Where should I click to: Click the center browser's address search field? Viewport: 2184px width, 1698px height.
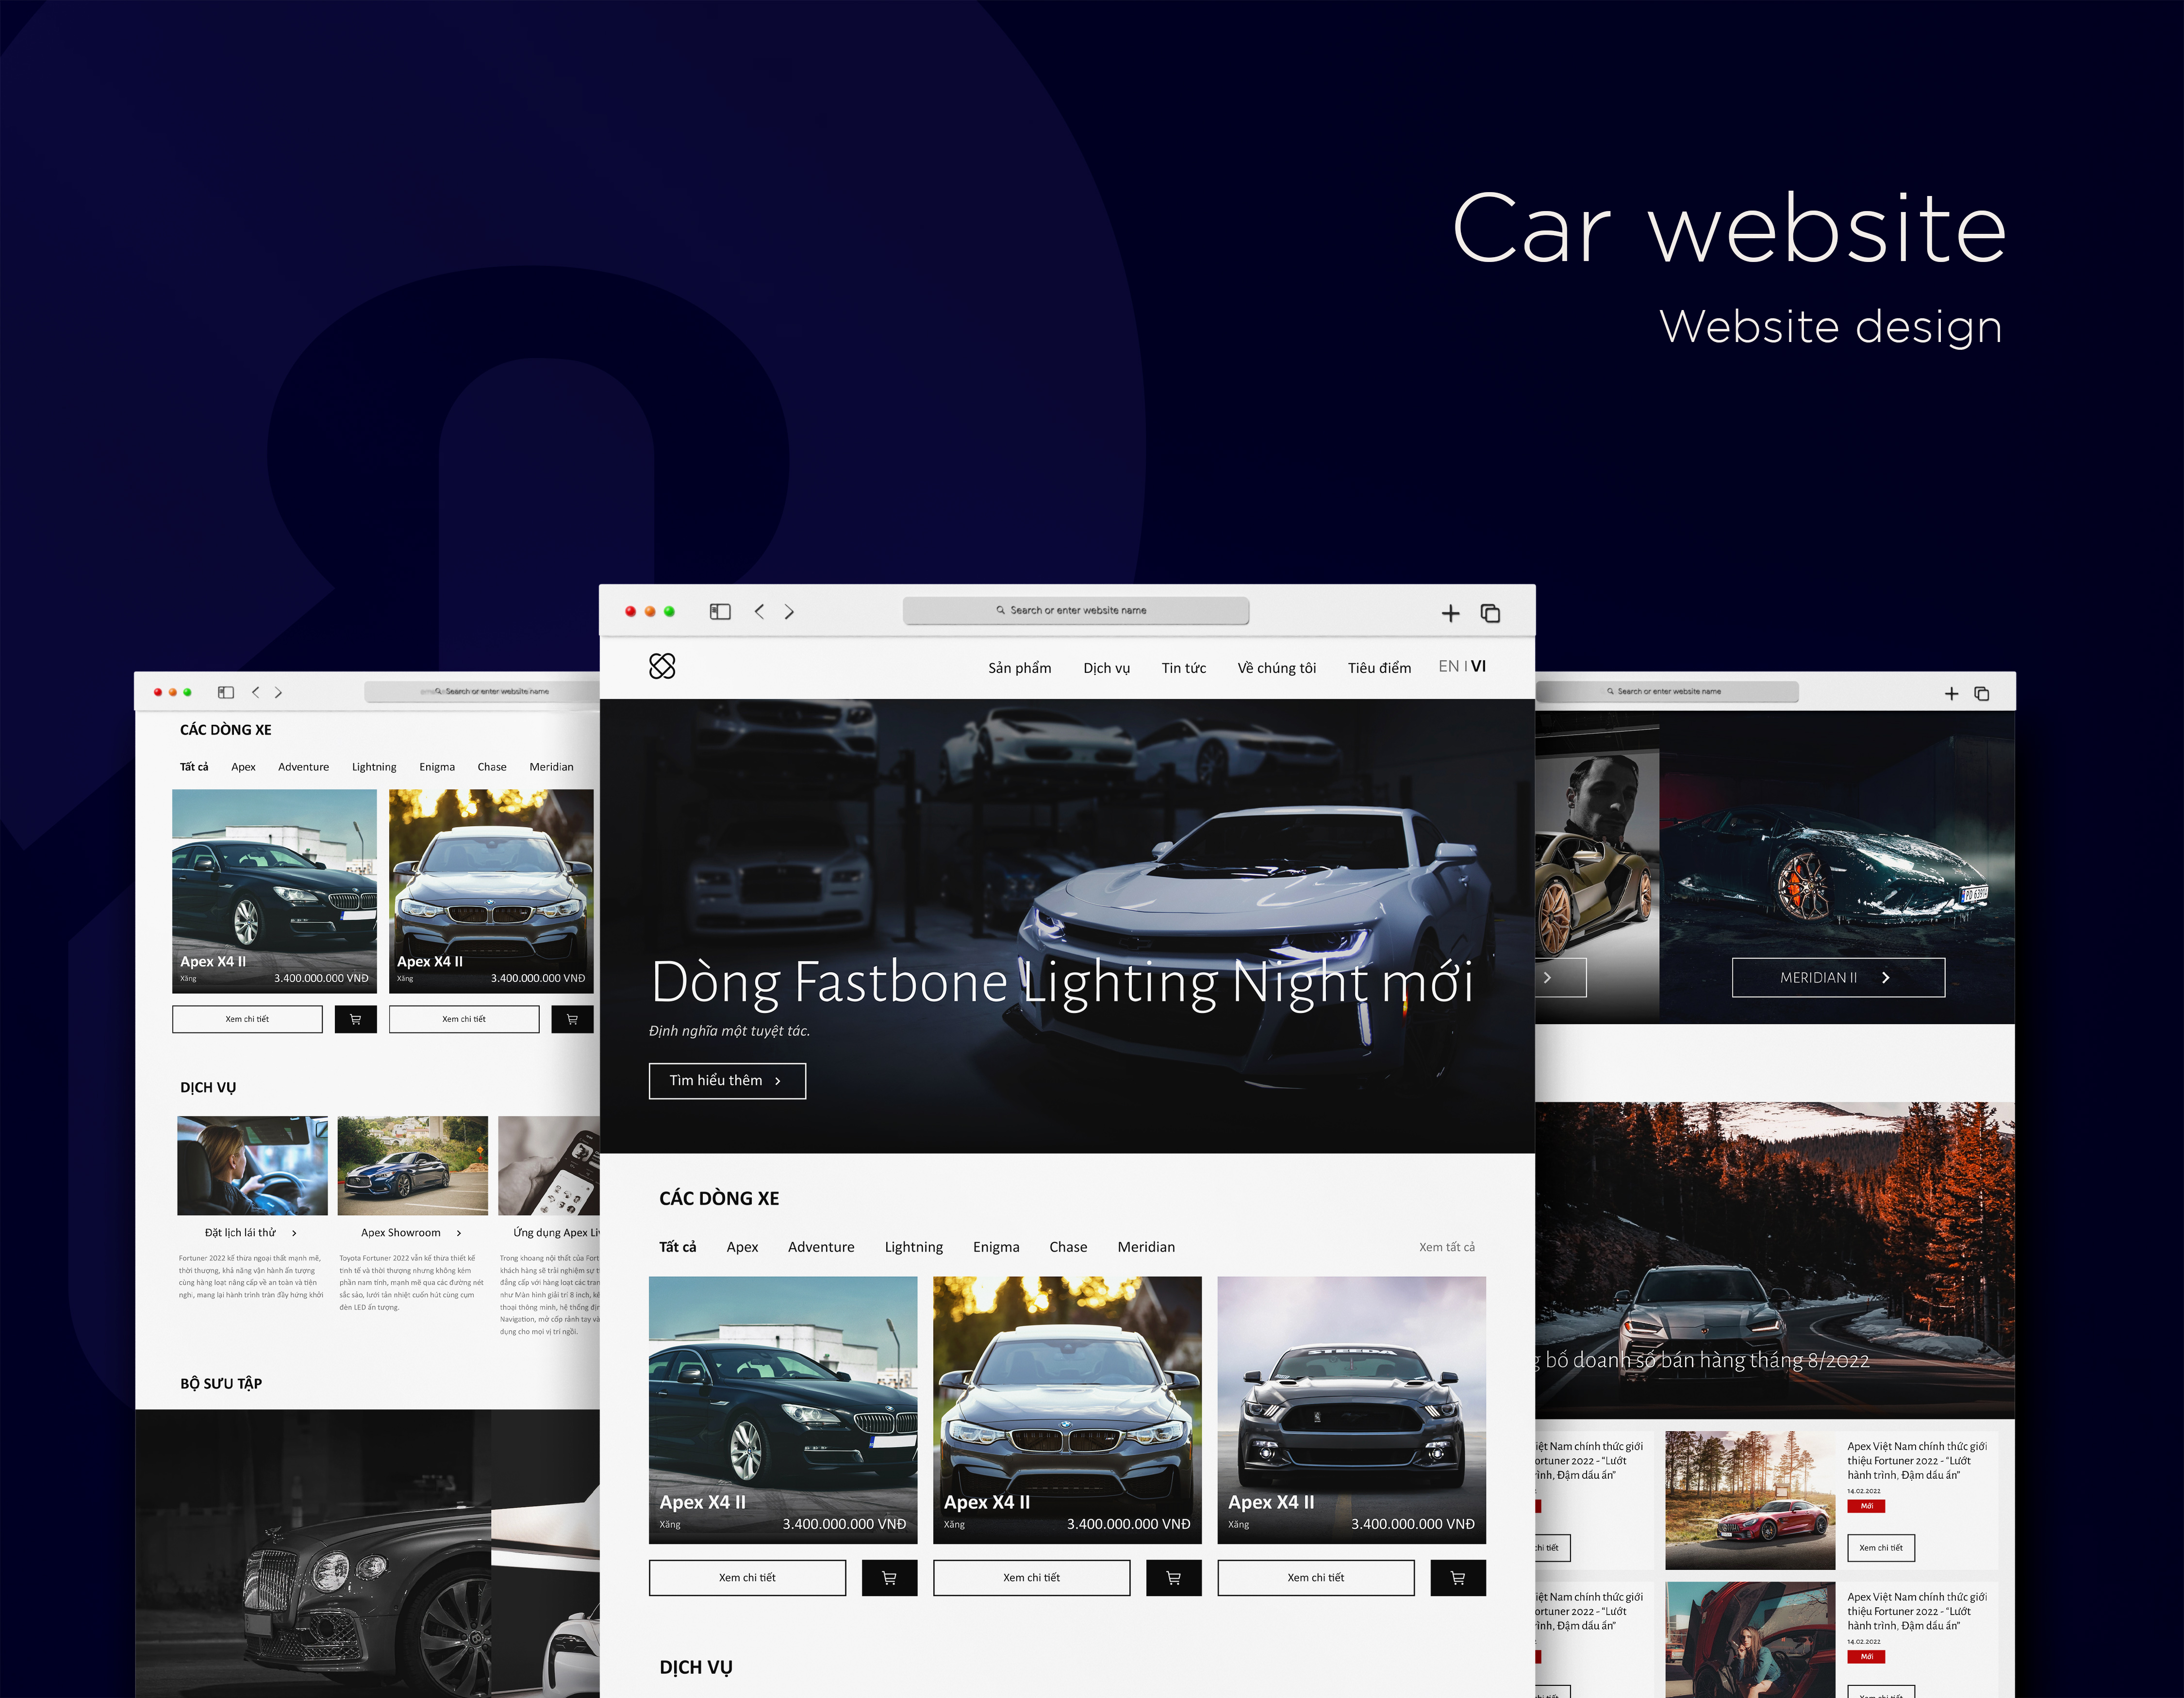click(x=1075, y=611)
